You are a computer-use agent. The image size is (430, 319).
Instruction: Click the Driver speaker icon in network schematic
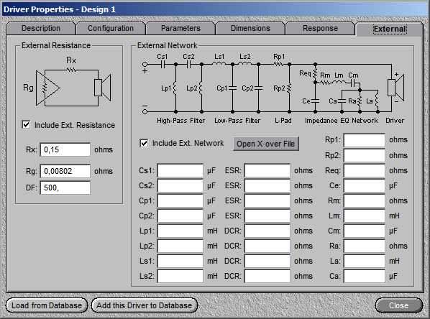(x=395, y=88)
